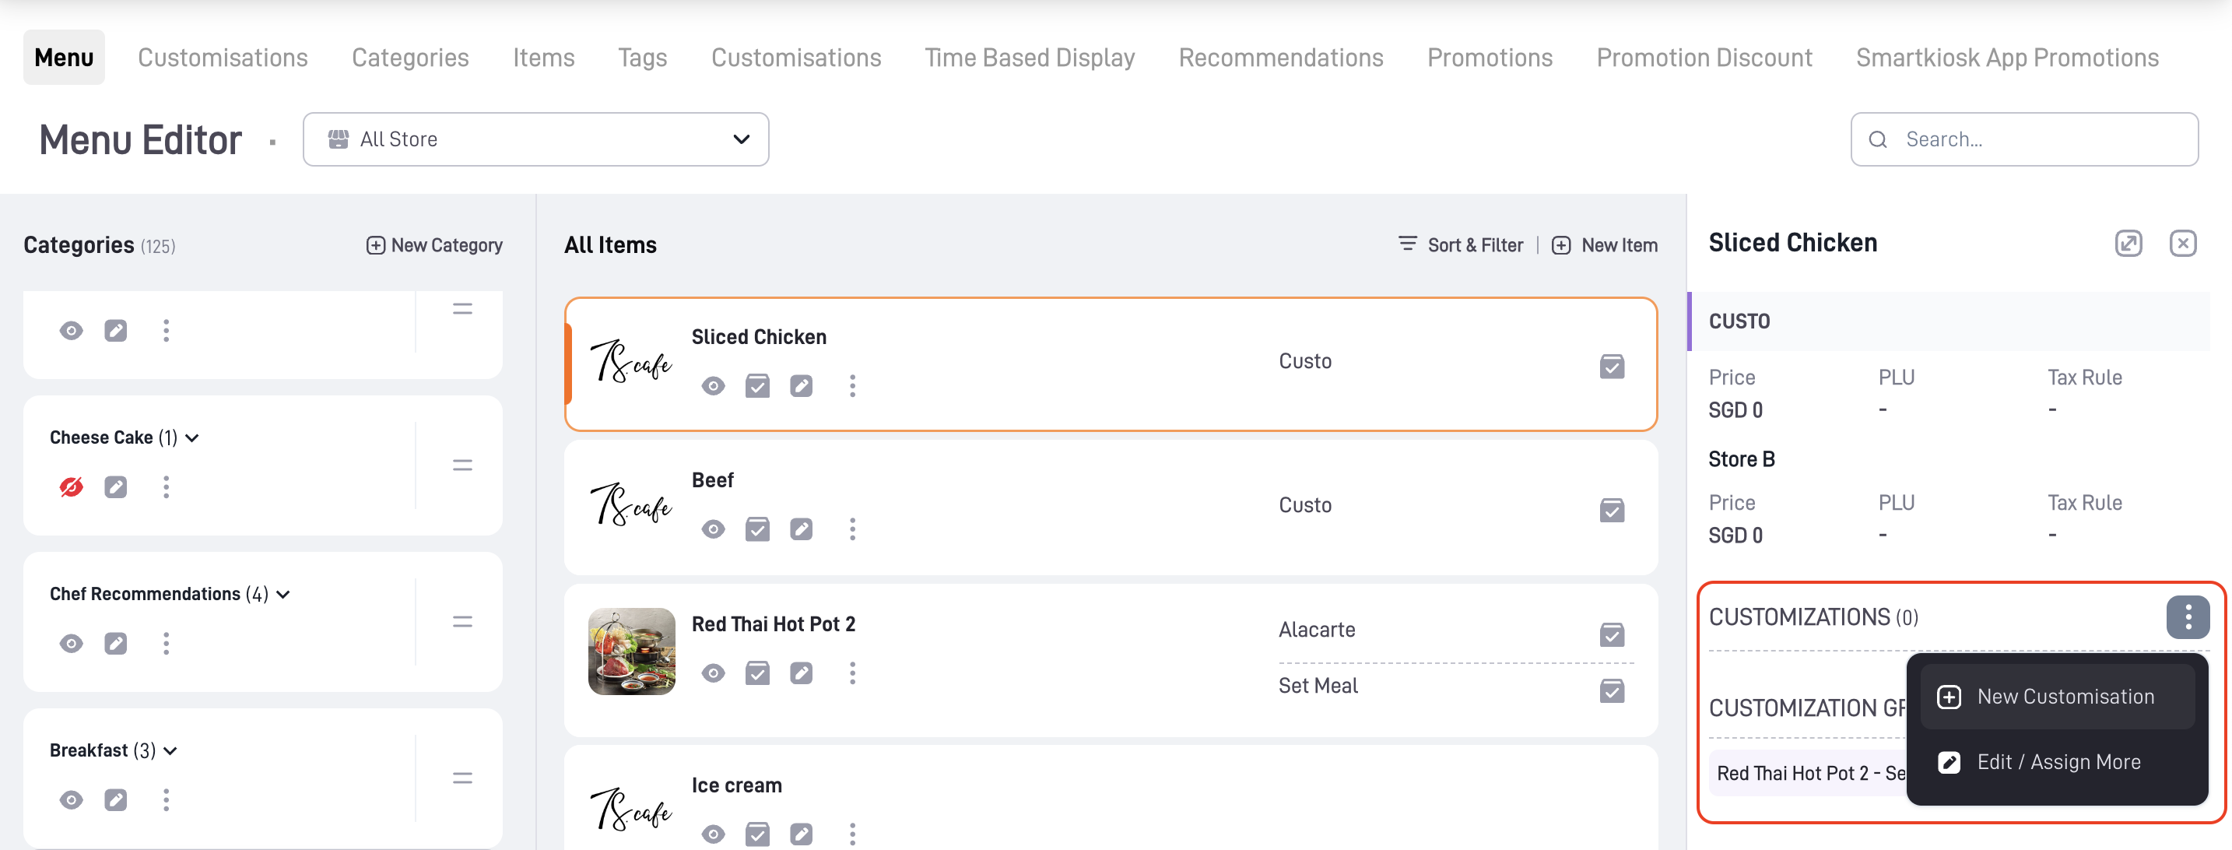
Task: Open Sort & Filter options
Action: pos(1460,245)
